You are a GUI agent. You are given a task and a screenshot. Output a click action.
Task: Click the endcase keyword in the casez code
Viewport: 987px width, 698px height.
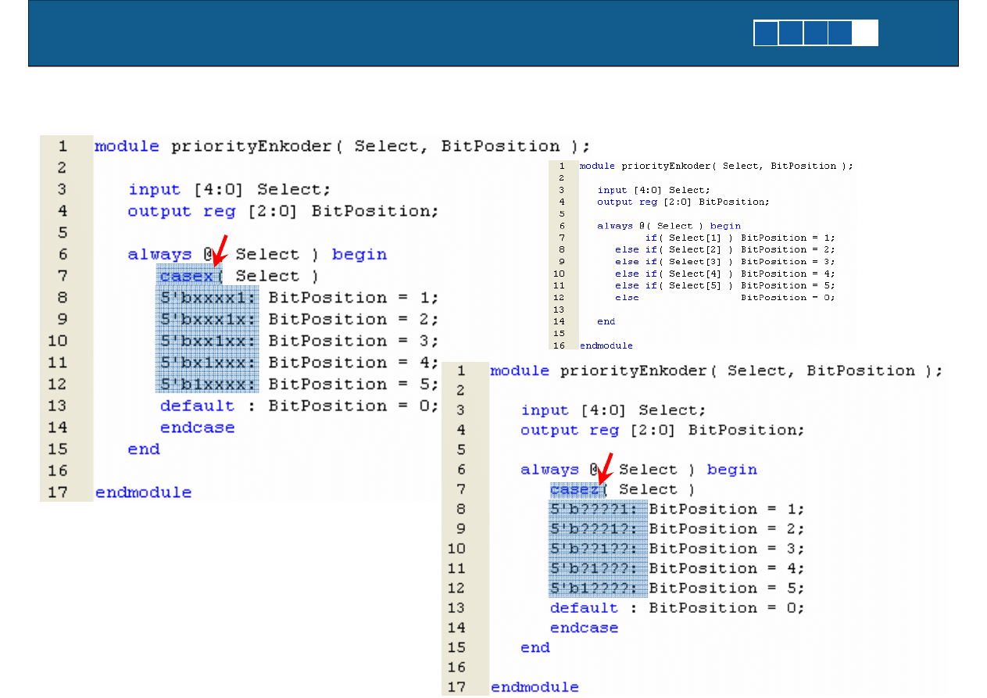click(584, 628)
